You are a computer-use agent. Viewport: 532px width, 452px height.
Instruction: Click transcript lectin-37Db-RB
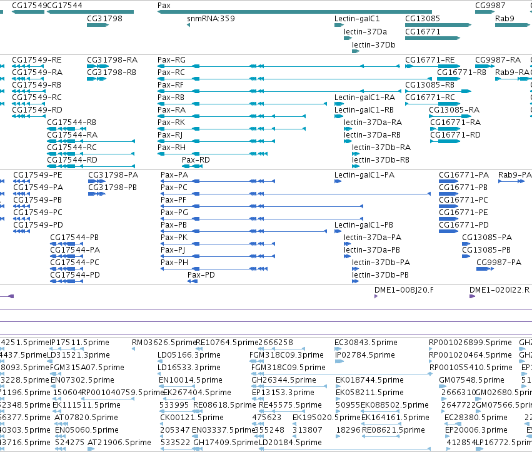[x=356, y=166]
